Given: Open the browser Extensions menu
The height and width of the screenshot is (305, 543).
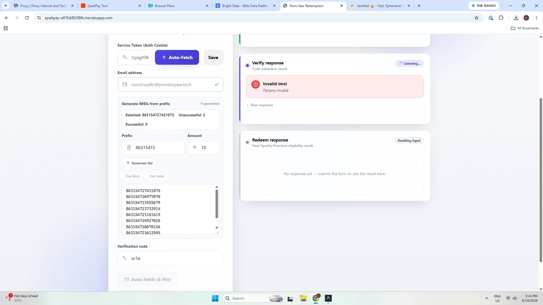Looking at the screenshot, I should tap(501, 18).
